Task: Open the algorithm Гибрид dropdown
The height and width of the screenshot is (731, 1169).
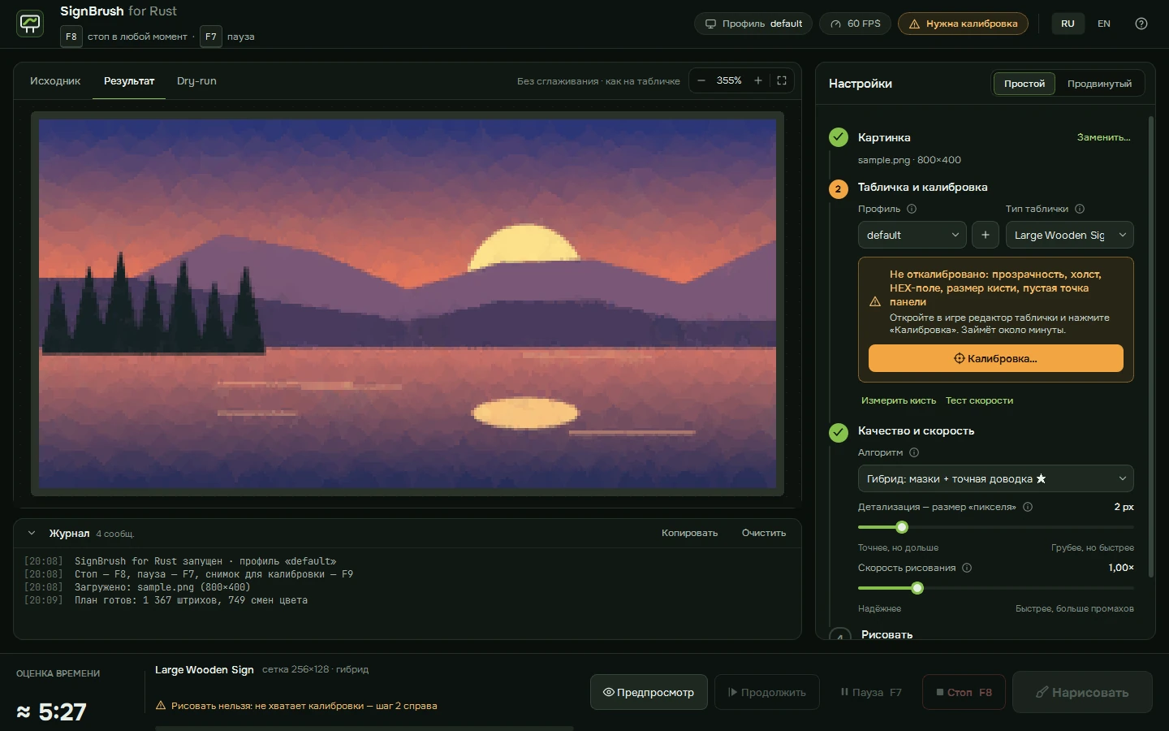Action: point(996,478)
